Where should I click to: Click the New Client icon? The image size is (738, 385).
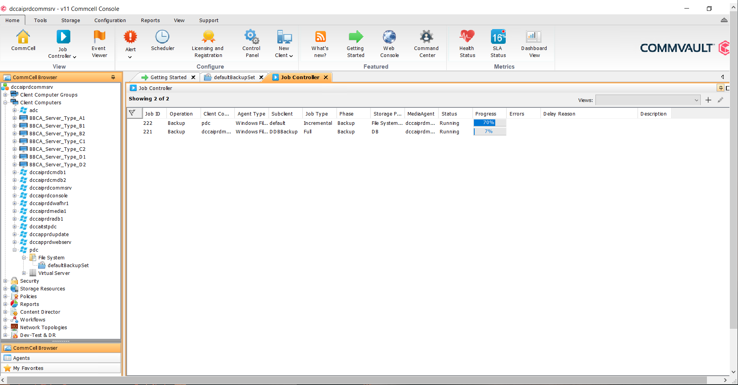pos(284,37)
